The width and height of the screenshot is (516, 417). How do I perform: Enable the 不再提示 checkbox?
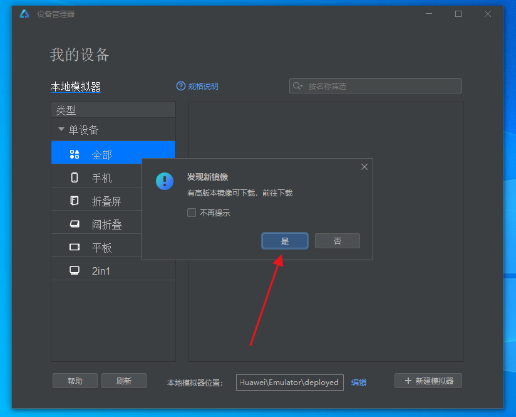pos(192,213)
